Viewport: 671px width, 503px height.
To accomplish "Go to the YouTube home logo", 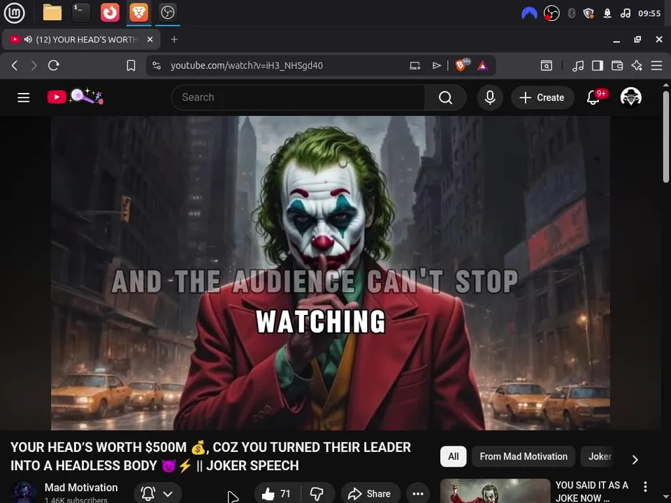I will (75, 96).
